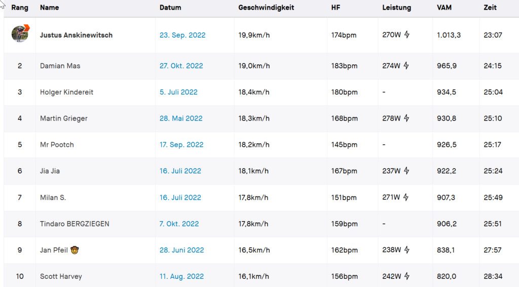Click power meter icon next to 274W
Screen dimensions: 519x287
tap(406, 66)
